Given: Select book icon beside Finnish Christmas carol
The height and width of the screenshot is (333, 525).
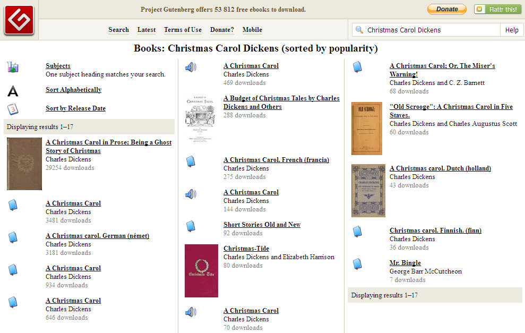Looking at the screenshot, I should [357, 232].
